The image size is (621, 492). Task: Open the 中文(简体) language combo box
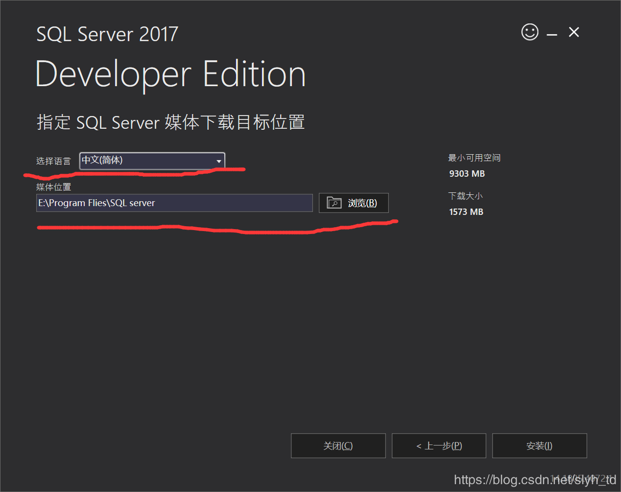pos(147,161)
